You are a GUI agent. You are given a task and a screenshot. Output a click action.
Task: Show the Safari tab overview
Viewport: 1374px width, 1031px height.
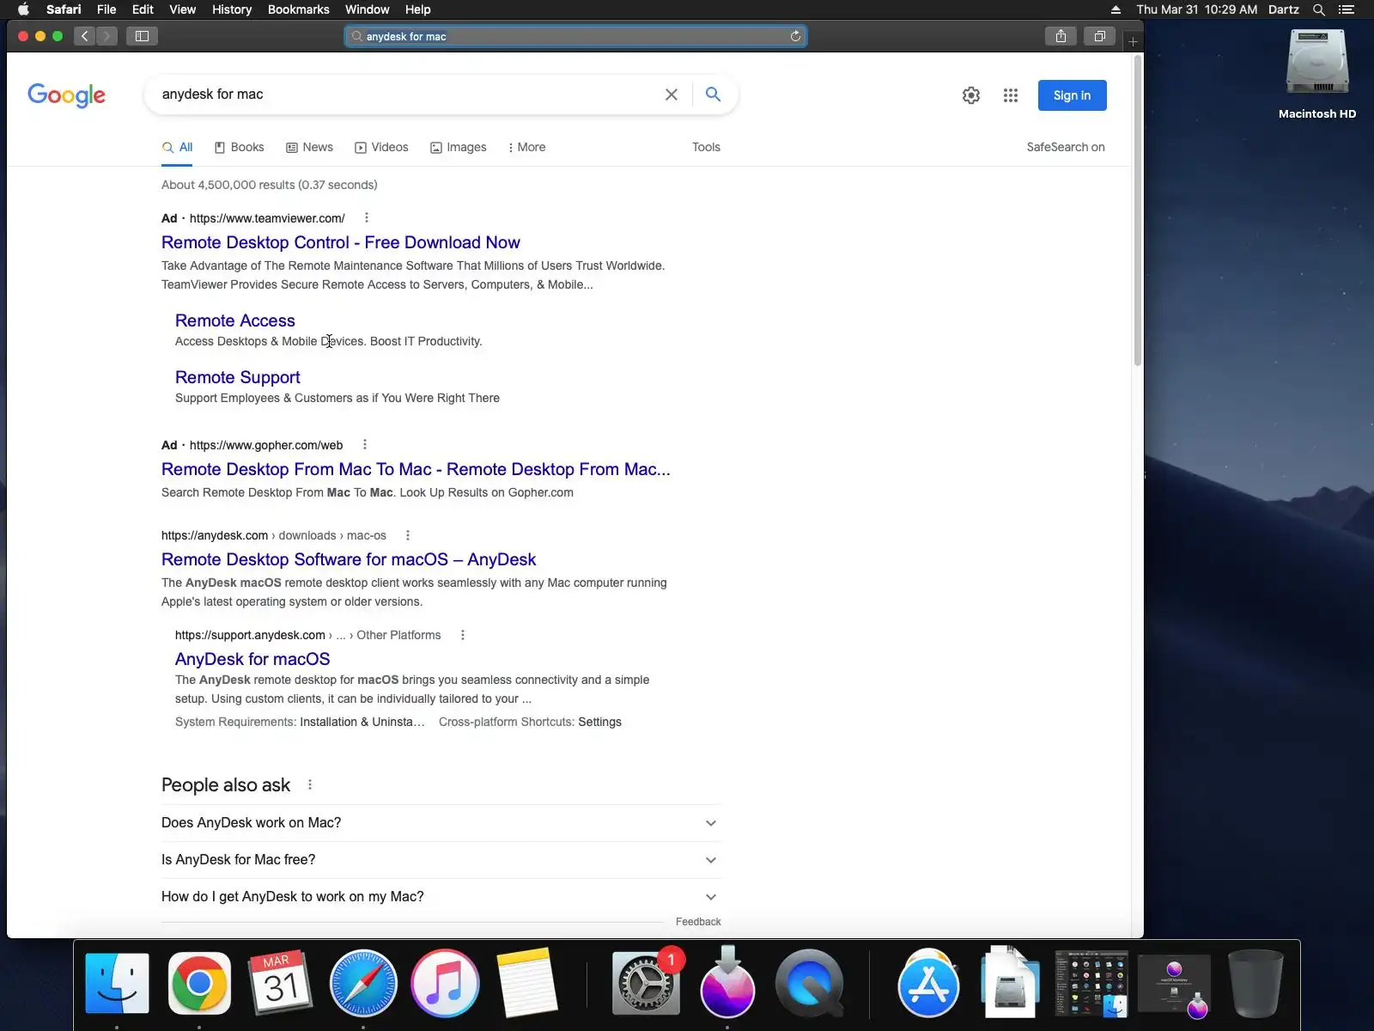tap(1099, 36)
